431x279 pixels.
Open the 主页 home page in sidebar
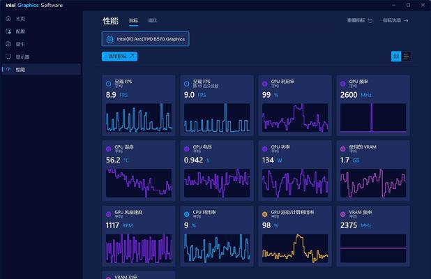pyautogui.click(x=20, y=19)
